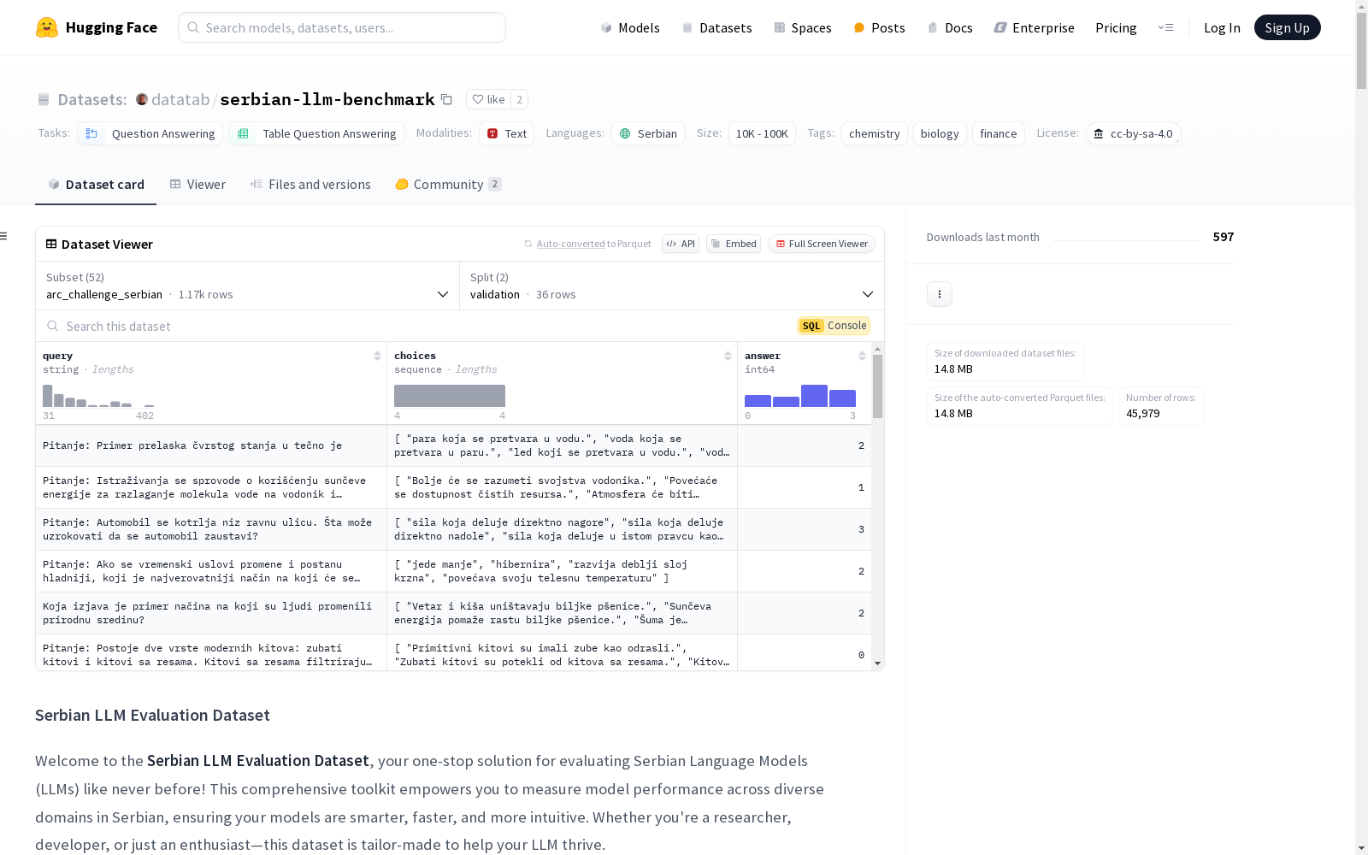Sort the query column

click(x=377, y=356)
